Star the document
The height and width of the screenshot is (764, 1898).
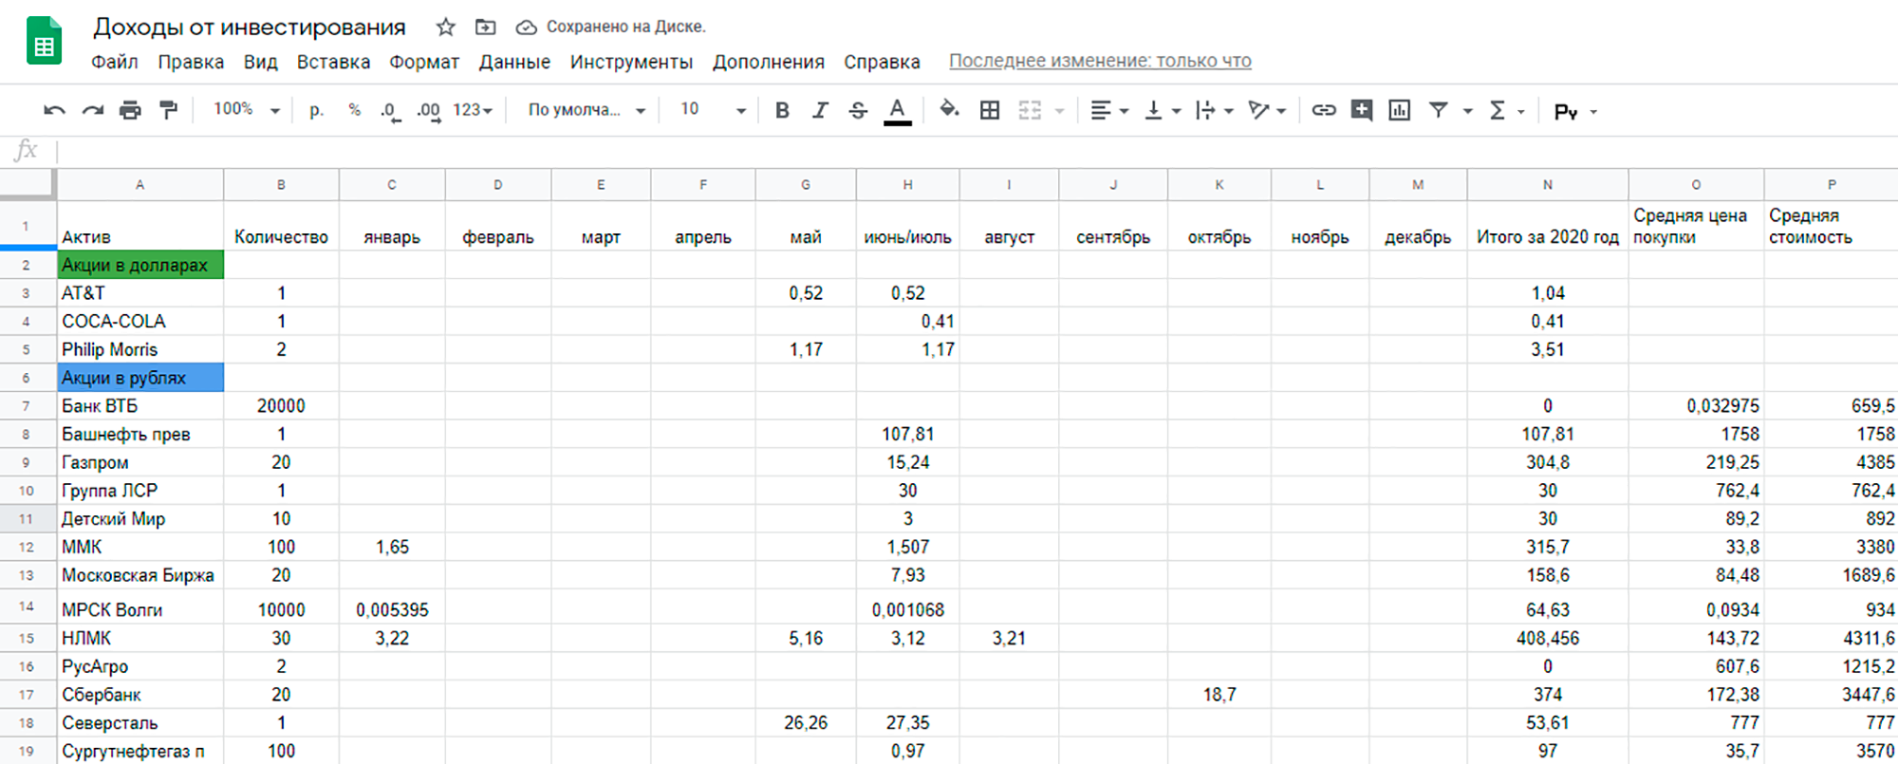point(445,27)
